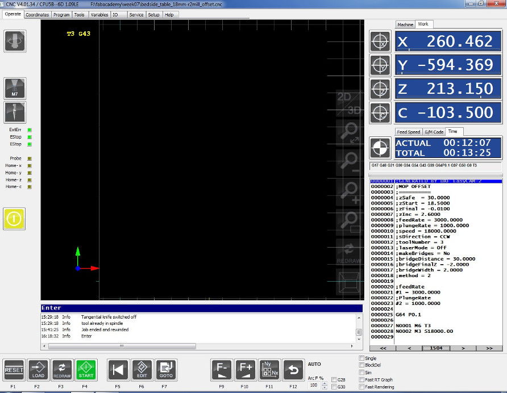Switch to Machine coordinates tab
Viewport: 507px width, 393px height.
coord(405,24)
